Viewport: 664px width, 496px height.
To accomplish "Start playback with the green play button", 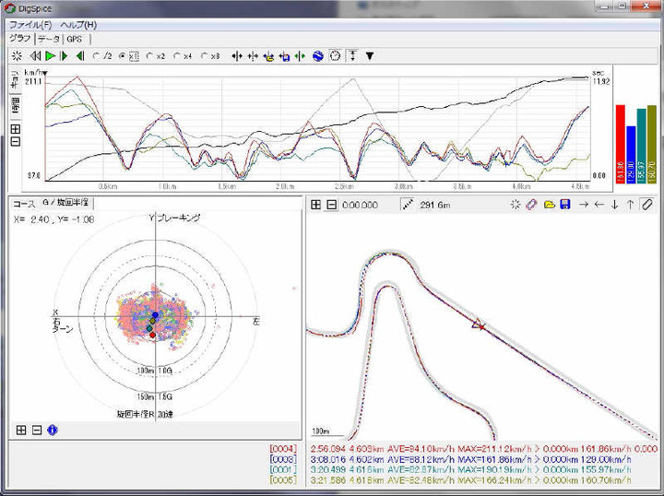I will click(51, 56).
